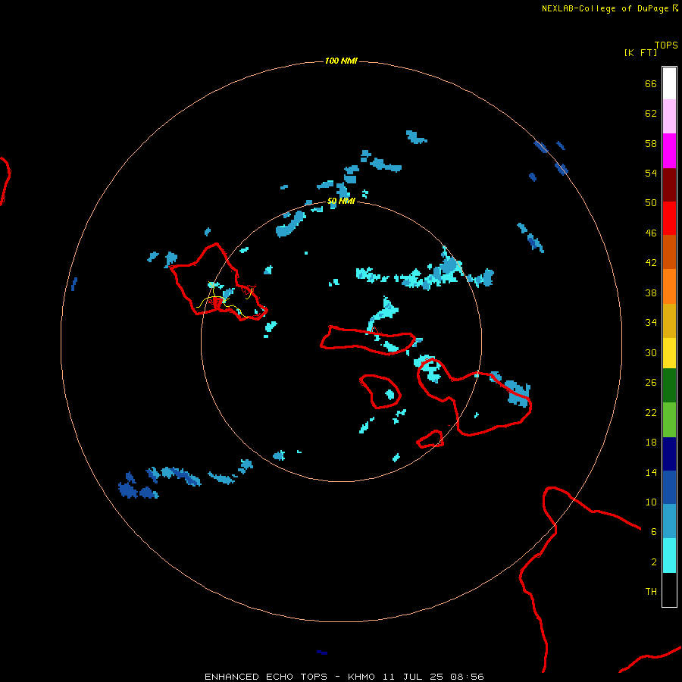Click the legend value label 6

[x=654, y=532]
